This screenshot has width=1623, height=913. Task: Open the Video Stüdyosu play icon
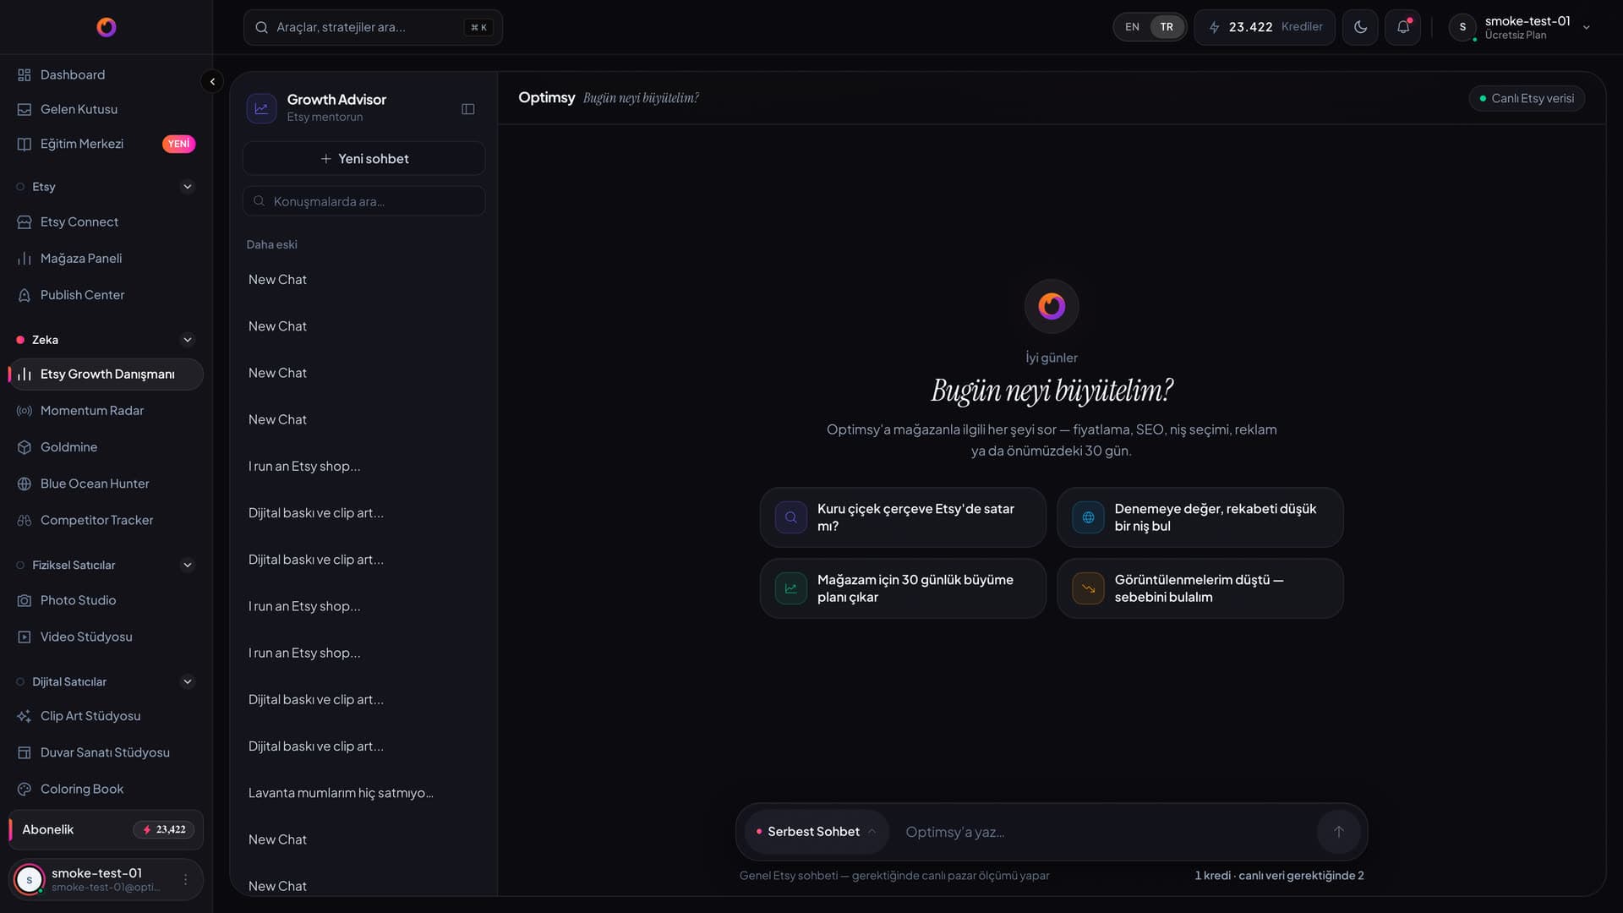(x=25, y=637)
